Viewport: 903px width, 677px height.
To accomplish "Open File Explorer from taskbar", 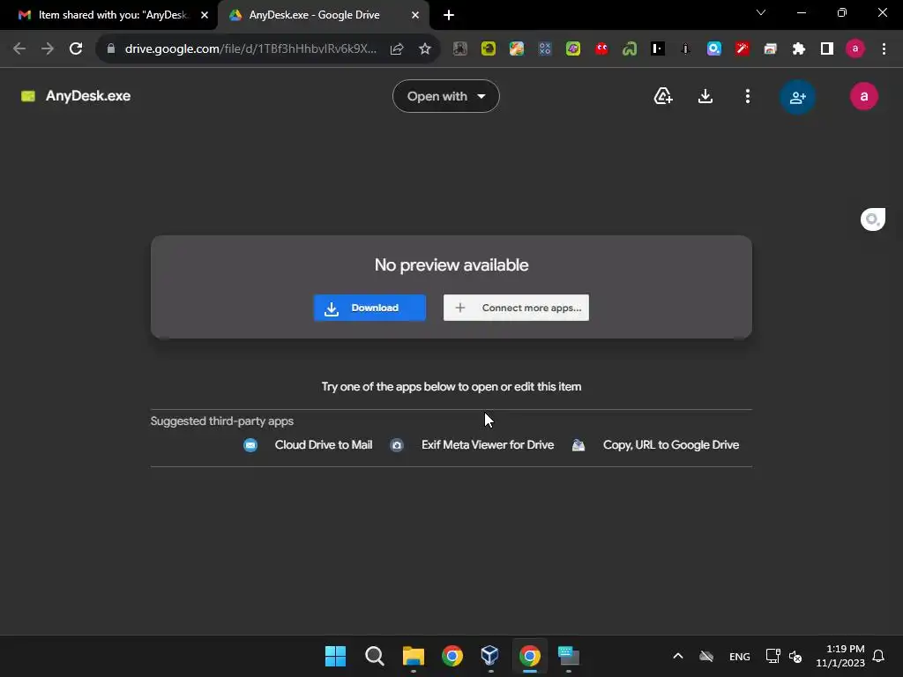I will click(x=414, y=656).
